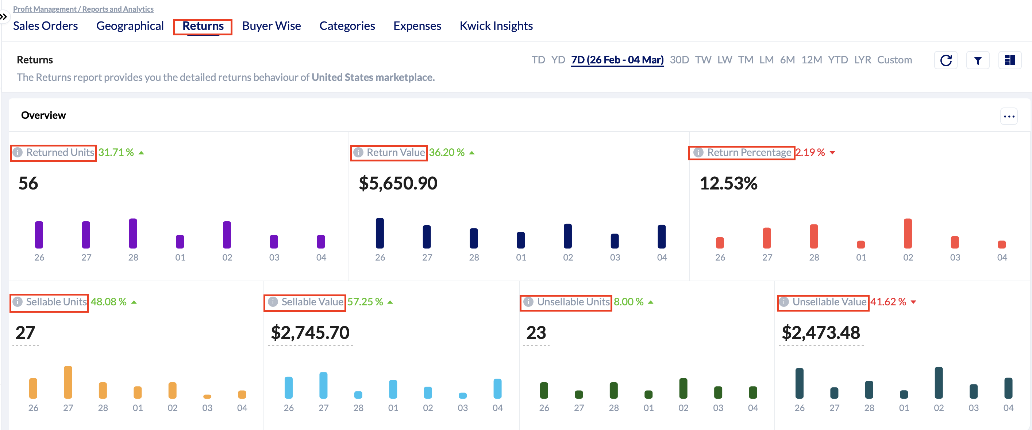Click the refresh icon button
This screenshot has height=430, width=1032.
coord(946,60)
